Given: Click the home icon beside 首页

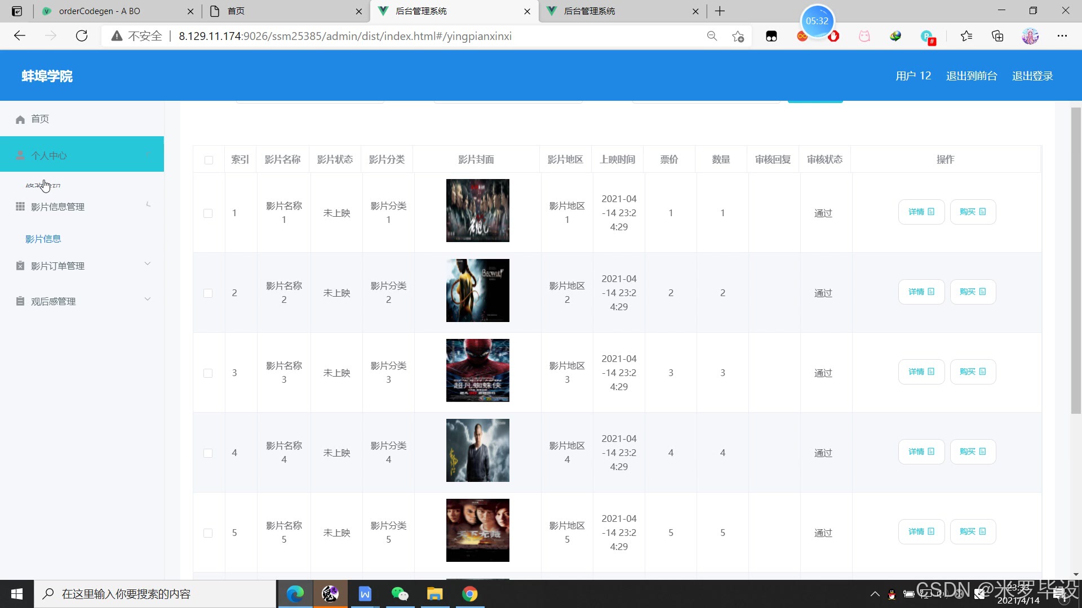Looking at the screenshot, I should (20, 119).
